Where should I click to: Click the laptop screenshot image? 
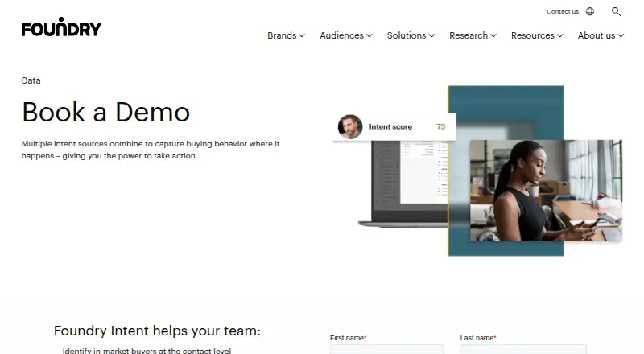403,183
